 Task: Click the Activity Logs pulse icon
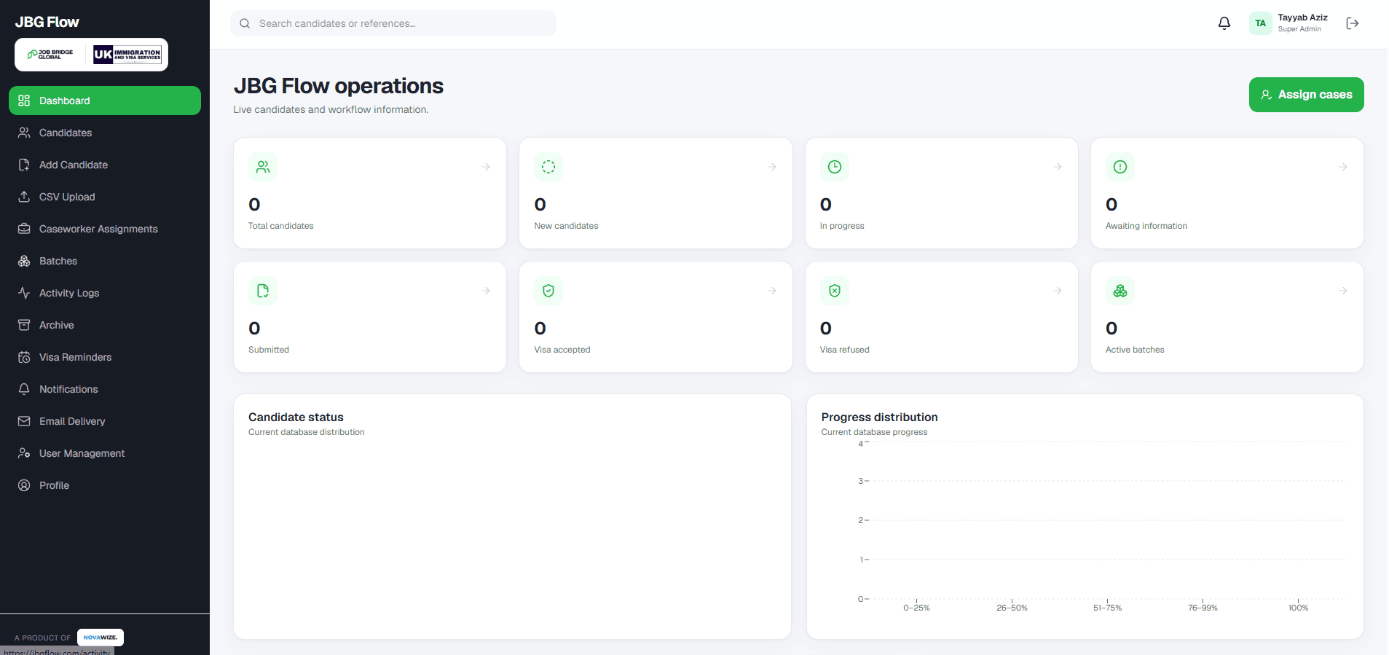coord(24,293)
